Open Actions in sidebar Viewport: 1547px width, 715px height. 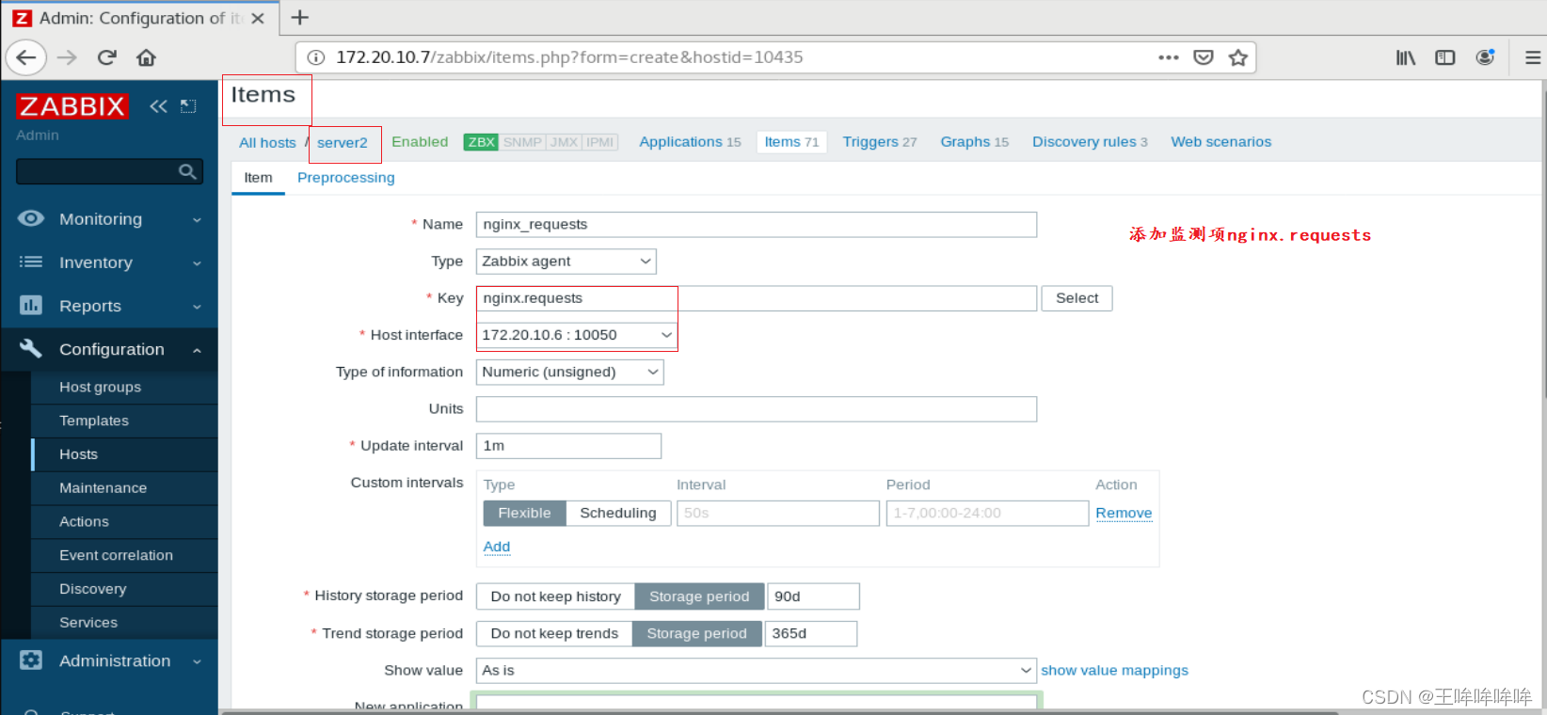point(84,521)
